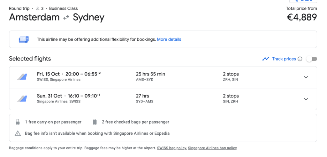
Task: Click the Share button at top right
Action: pos(303,1)
